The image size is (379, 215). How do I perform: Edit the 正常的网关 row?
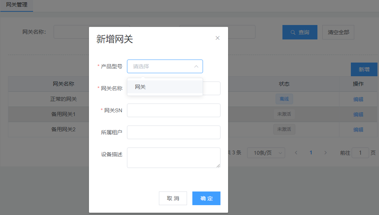point(358,99)
